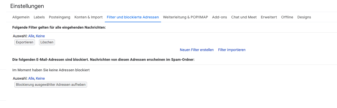Click Blockierung ausgewählter Adressen aufheben button
Image resolution: width=337 pixels, height=108 pixels.
[x=51, y=85]
